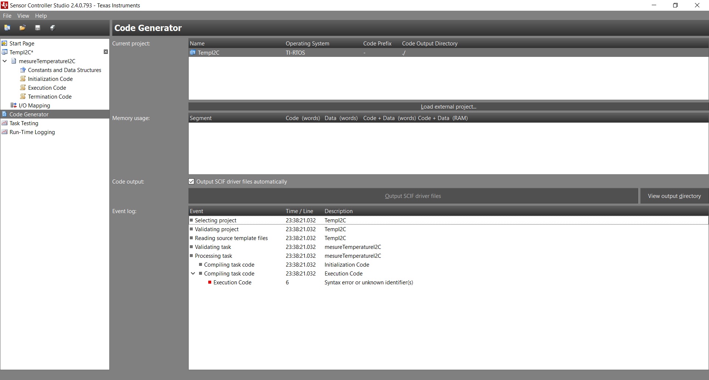
Task: Click the Event column header
Action: click(x=196, y=211)
